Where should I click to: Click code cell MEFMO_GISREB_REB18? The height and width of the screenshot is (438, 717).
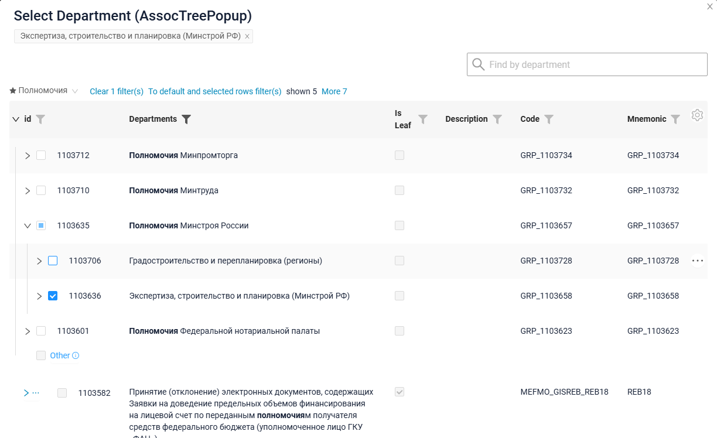(565, 392)
